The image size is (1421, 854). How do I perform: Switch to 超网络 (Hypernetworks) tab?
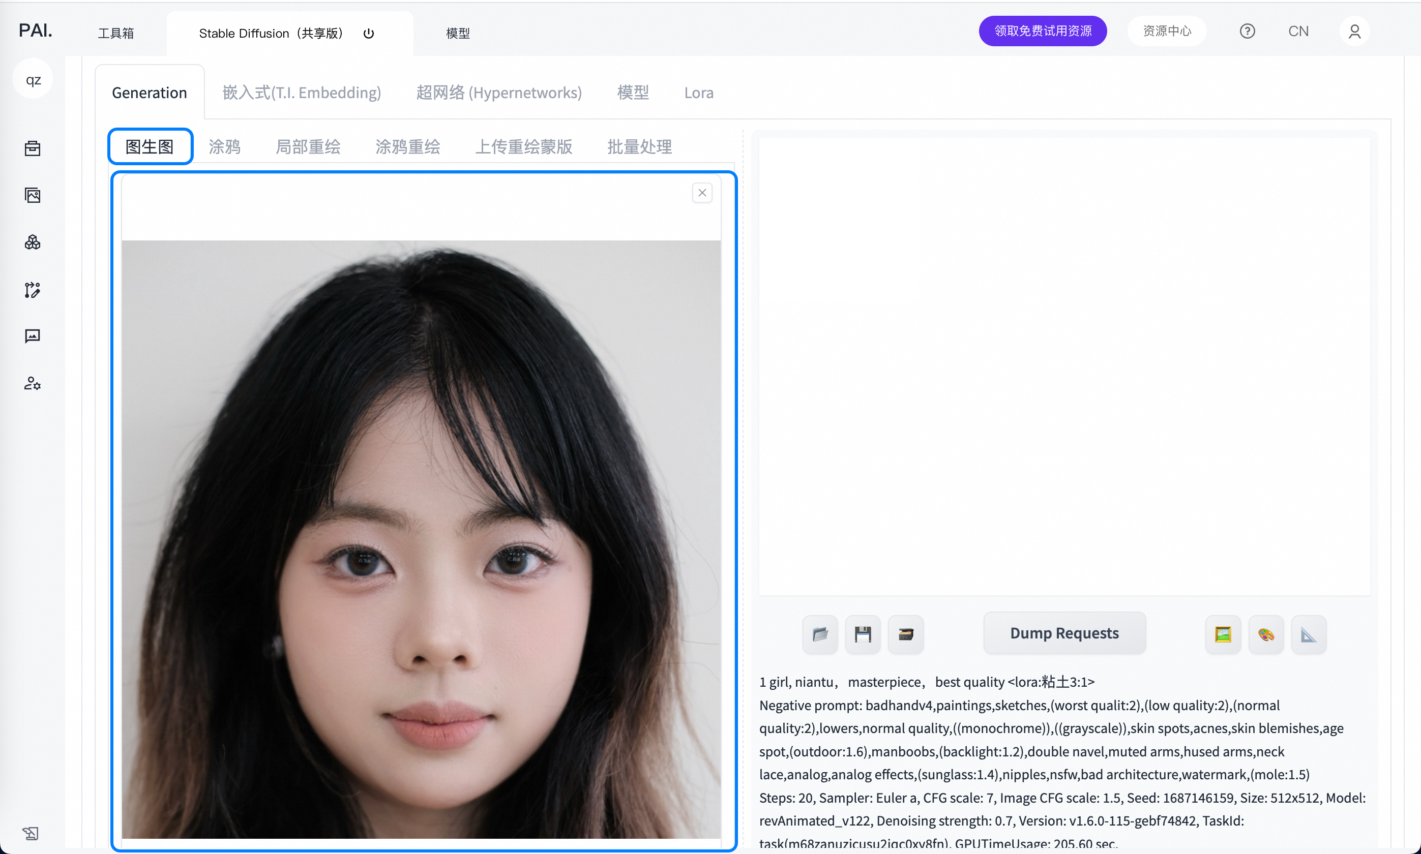click(x=498, y=93)
